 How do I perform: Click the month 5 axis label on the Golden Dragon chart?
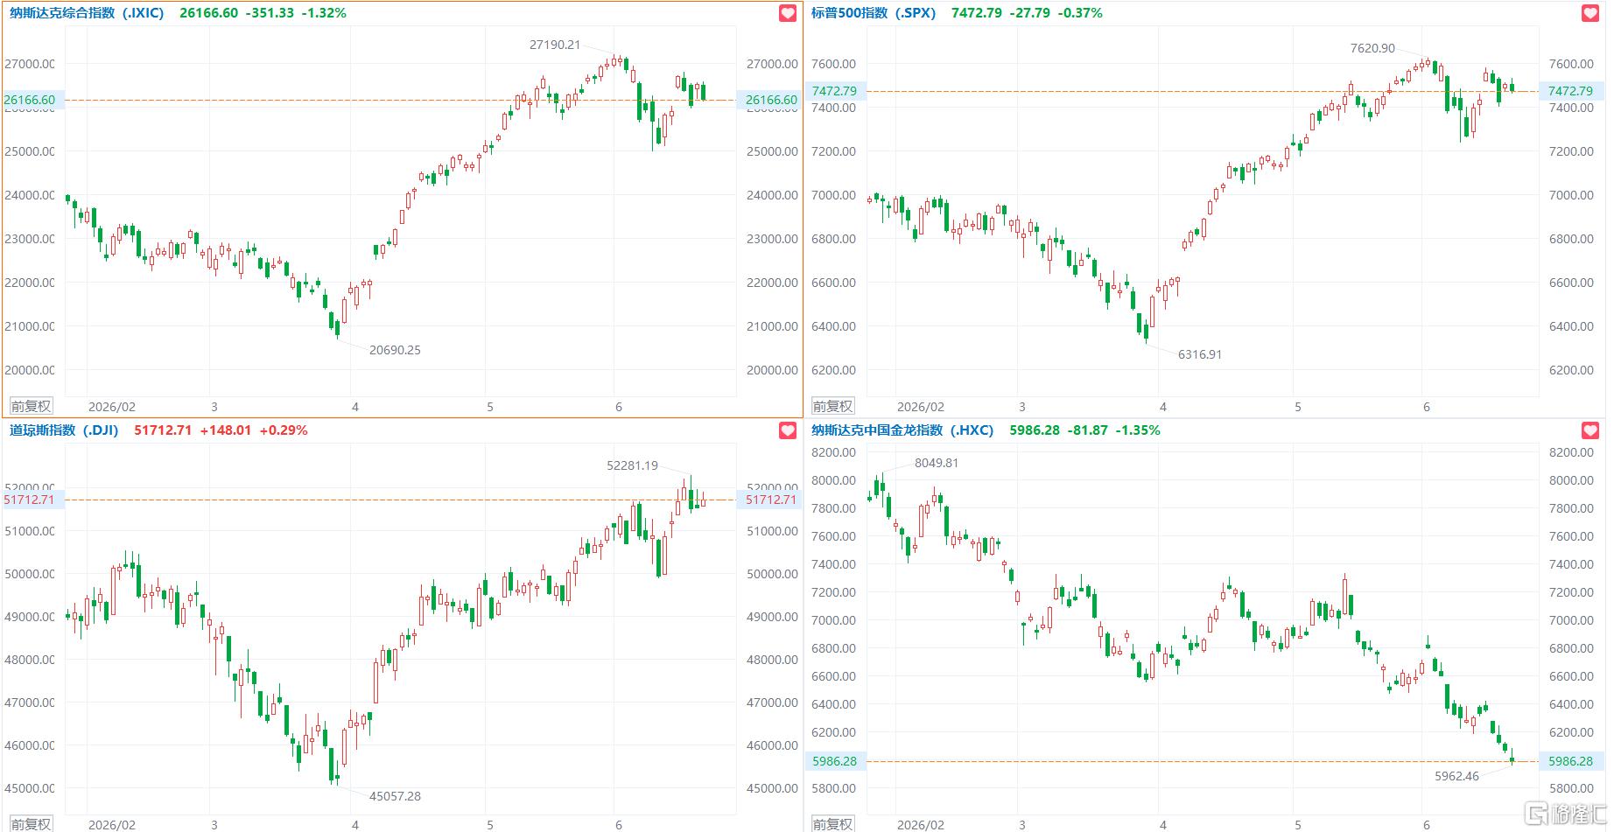tap(1298, 825)
